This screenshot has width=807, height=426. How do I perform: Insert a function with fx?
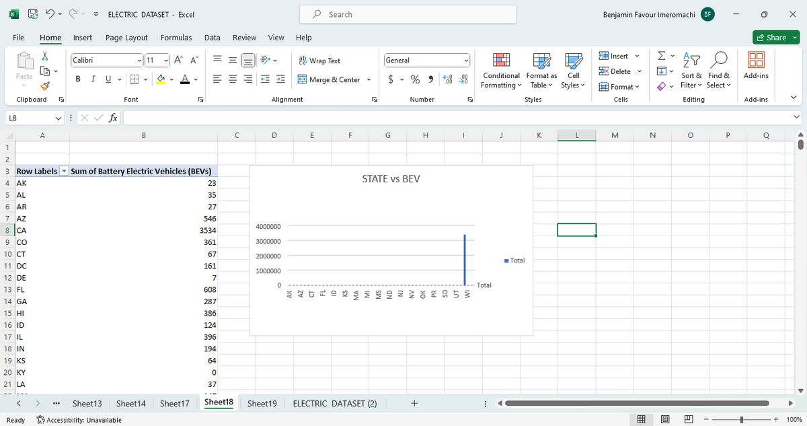tap(114, 118)
